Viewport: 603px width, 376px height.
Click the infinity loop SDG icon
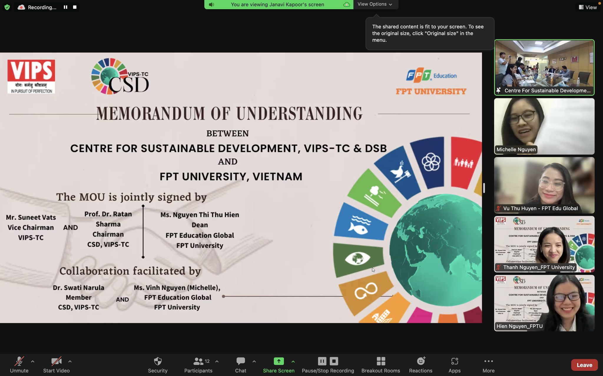point(366,291)
